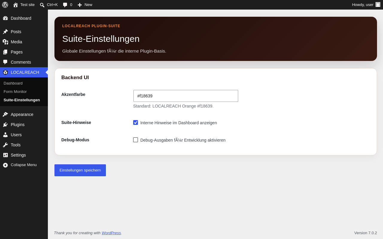Click the Dashboard gauge icon
The image size is (383, 239).
(5, 18)
